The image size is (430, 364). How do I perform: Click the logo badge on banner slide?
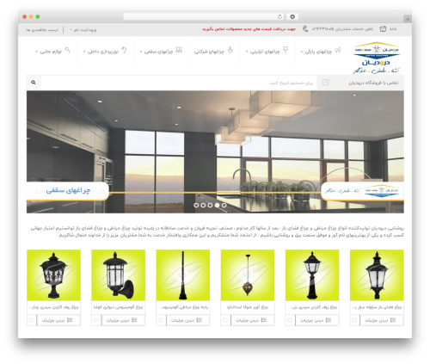pyautogui.click(x=362, y=191)
